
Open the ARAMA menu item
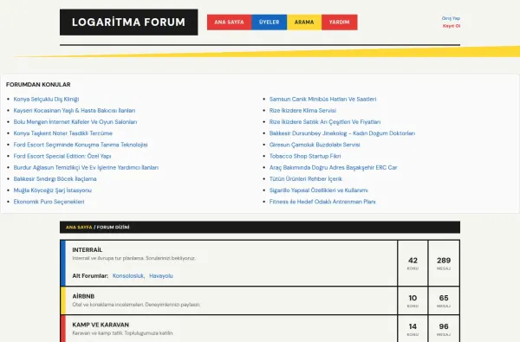[x=304, y=23]
